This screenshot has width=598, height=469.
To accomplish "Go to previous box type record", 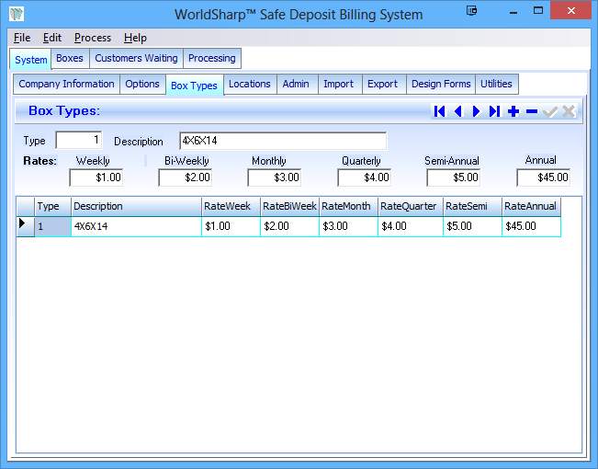I will pos(458,111).
